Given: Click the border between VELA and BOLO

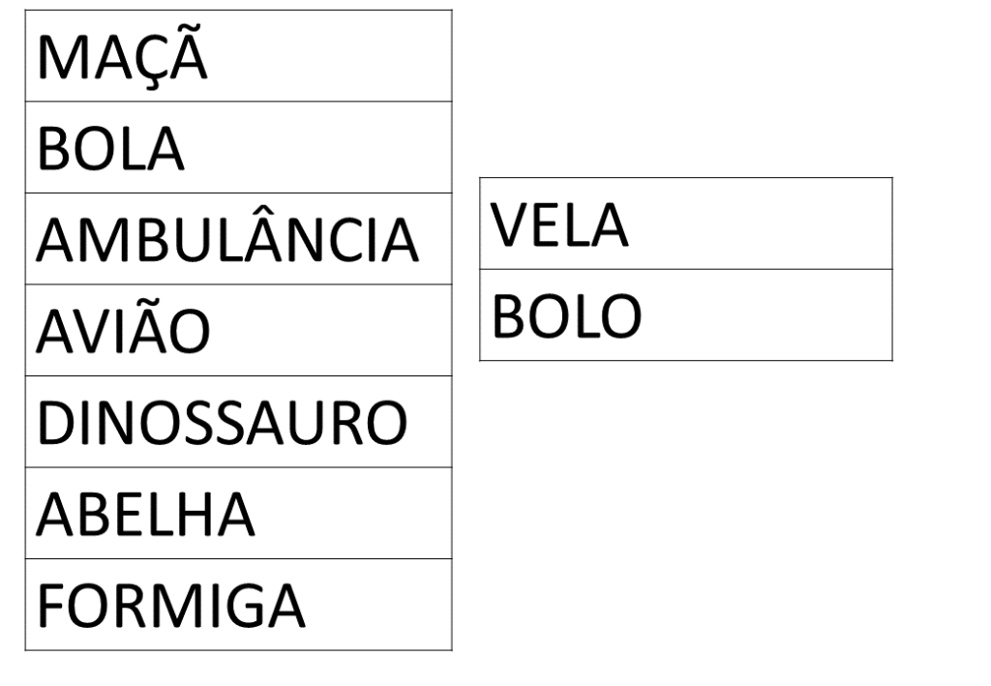Looking at the screenshot, I should tap(685, 269).
